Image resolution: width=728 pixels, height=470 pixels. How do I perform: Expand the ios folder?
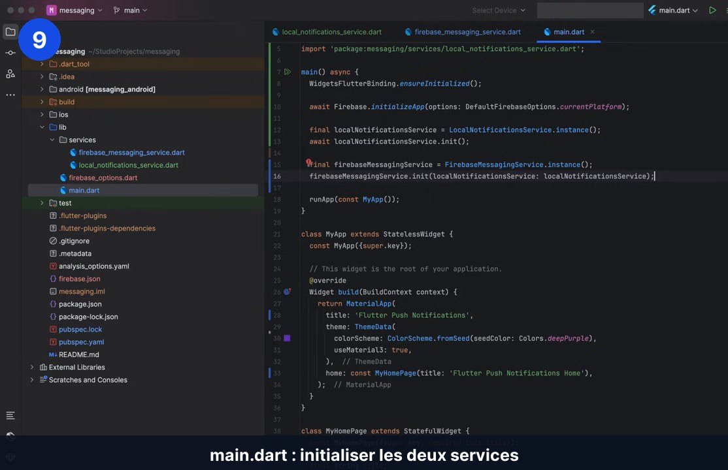tap(42, 115)
